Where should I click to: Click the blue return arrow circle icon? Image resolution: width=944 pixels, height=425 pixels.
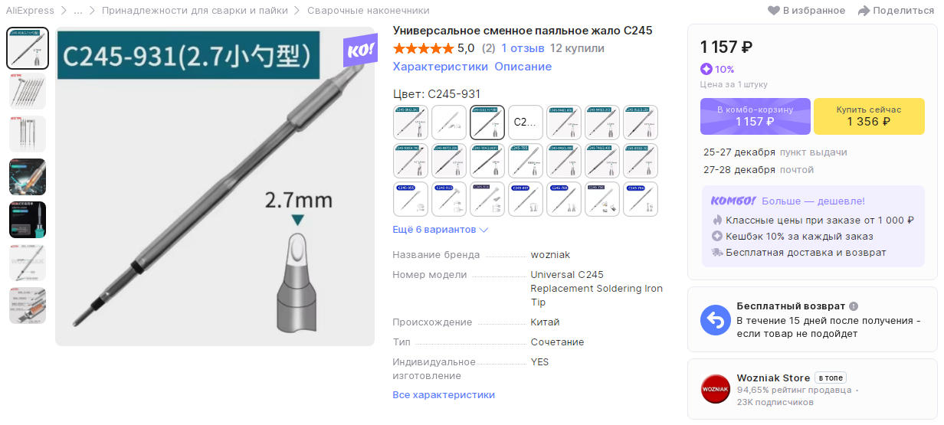point(716,320)
